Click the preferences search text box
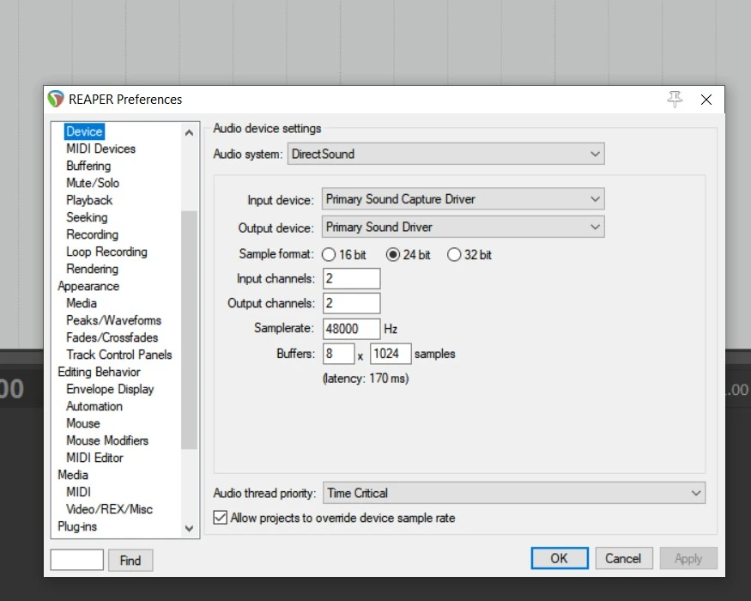Screen dimensions: 751x601 tap(77, 560)
